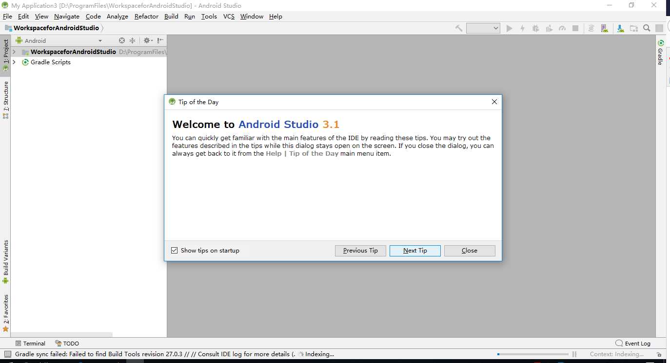
Task: Open the Help menu
Action: pyautogui.click(x=276, y=16)
